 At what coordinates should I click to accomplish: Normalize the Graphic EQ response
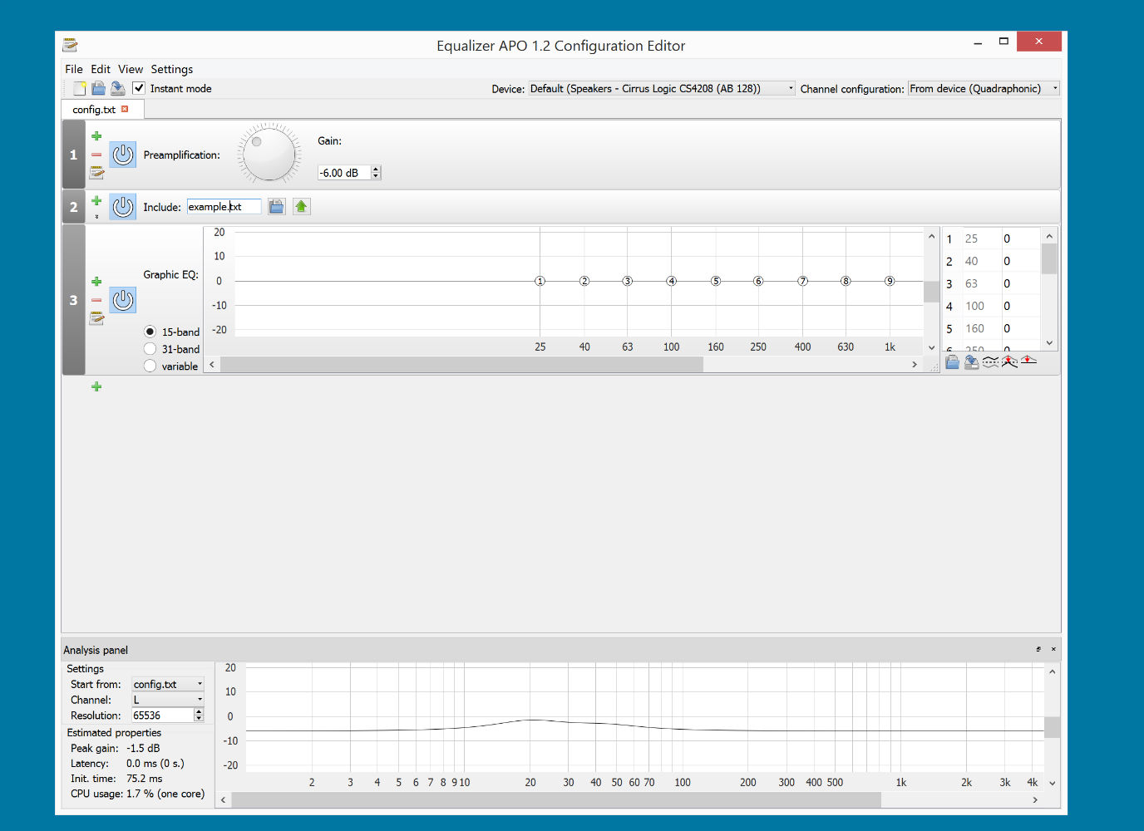click(x=1009, y=361)
